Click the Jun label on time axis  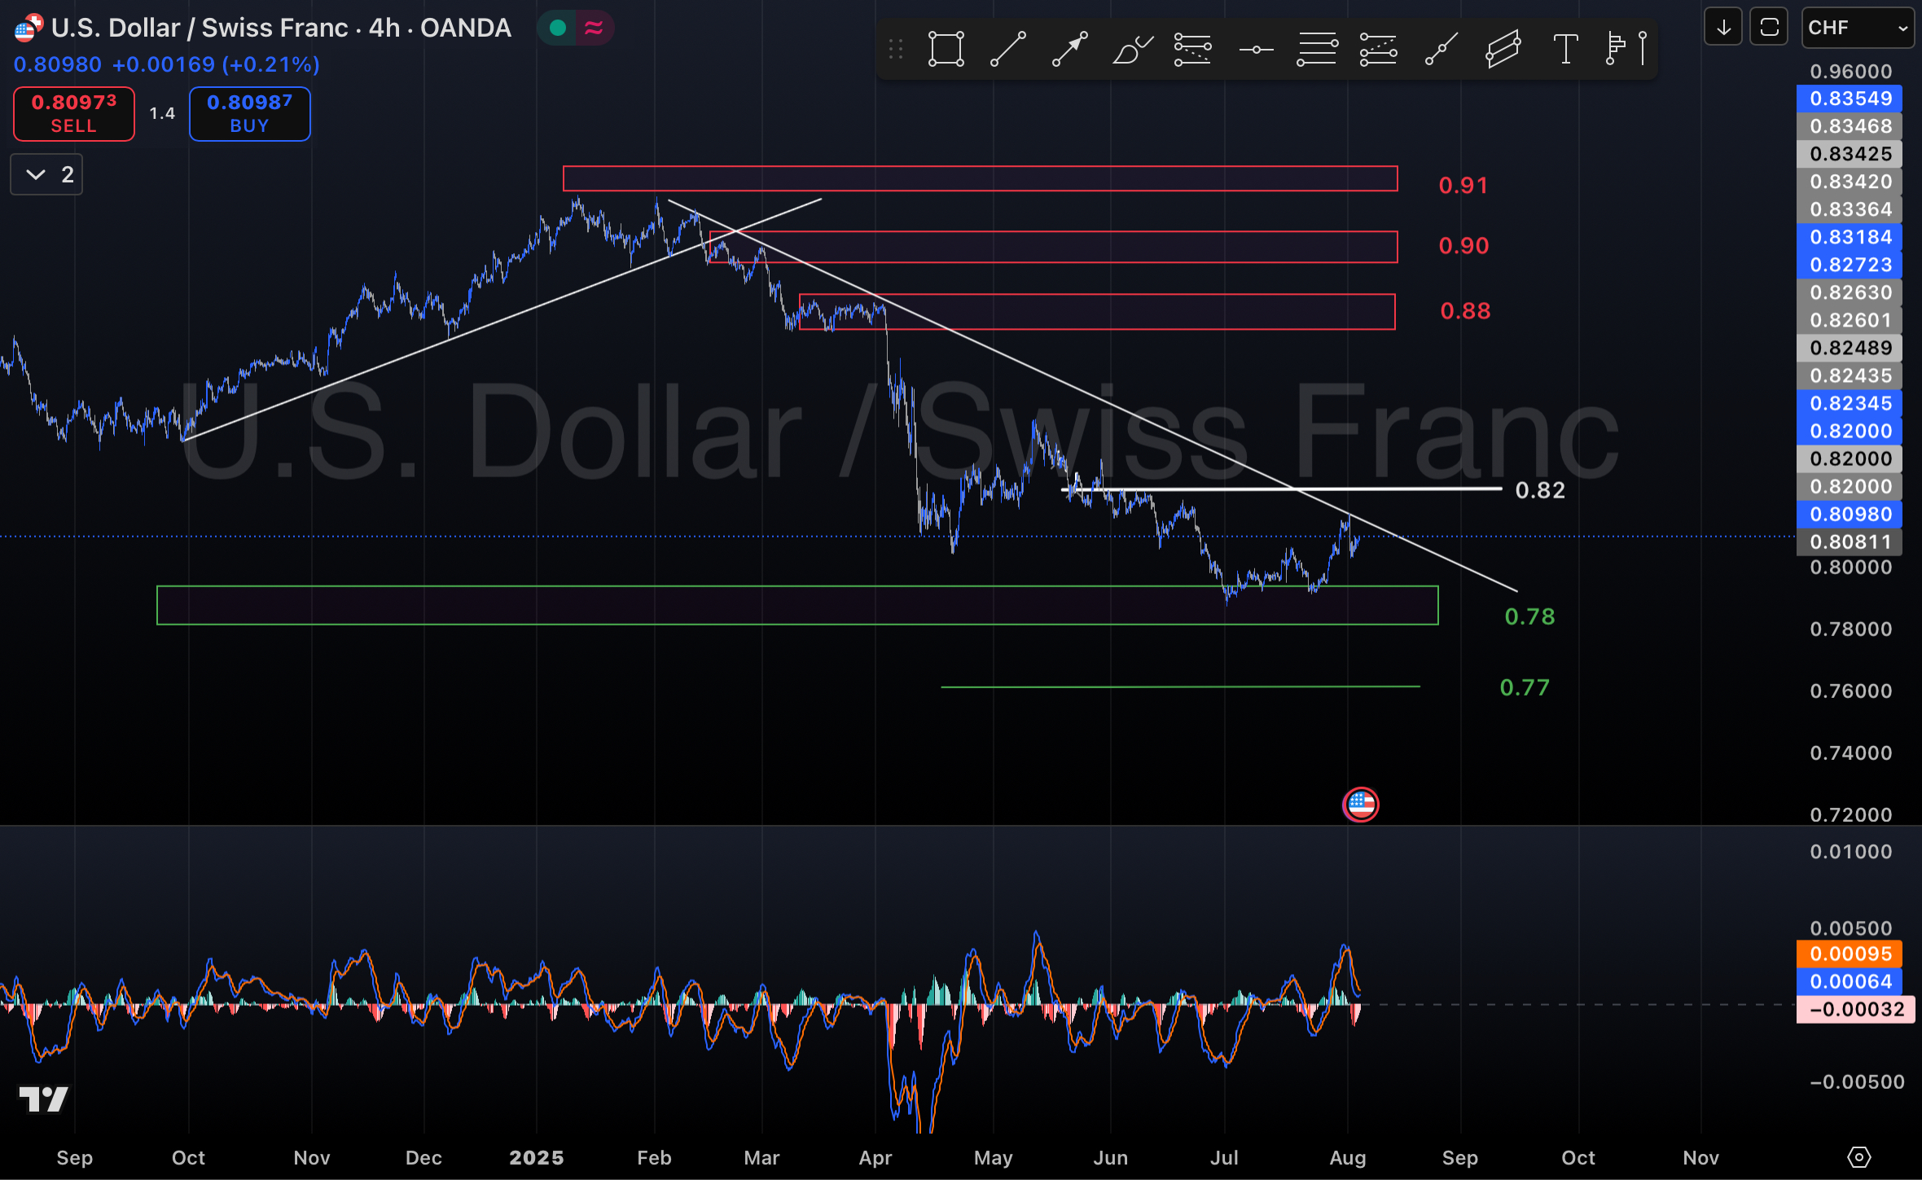[1110, 1157]
